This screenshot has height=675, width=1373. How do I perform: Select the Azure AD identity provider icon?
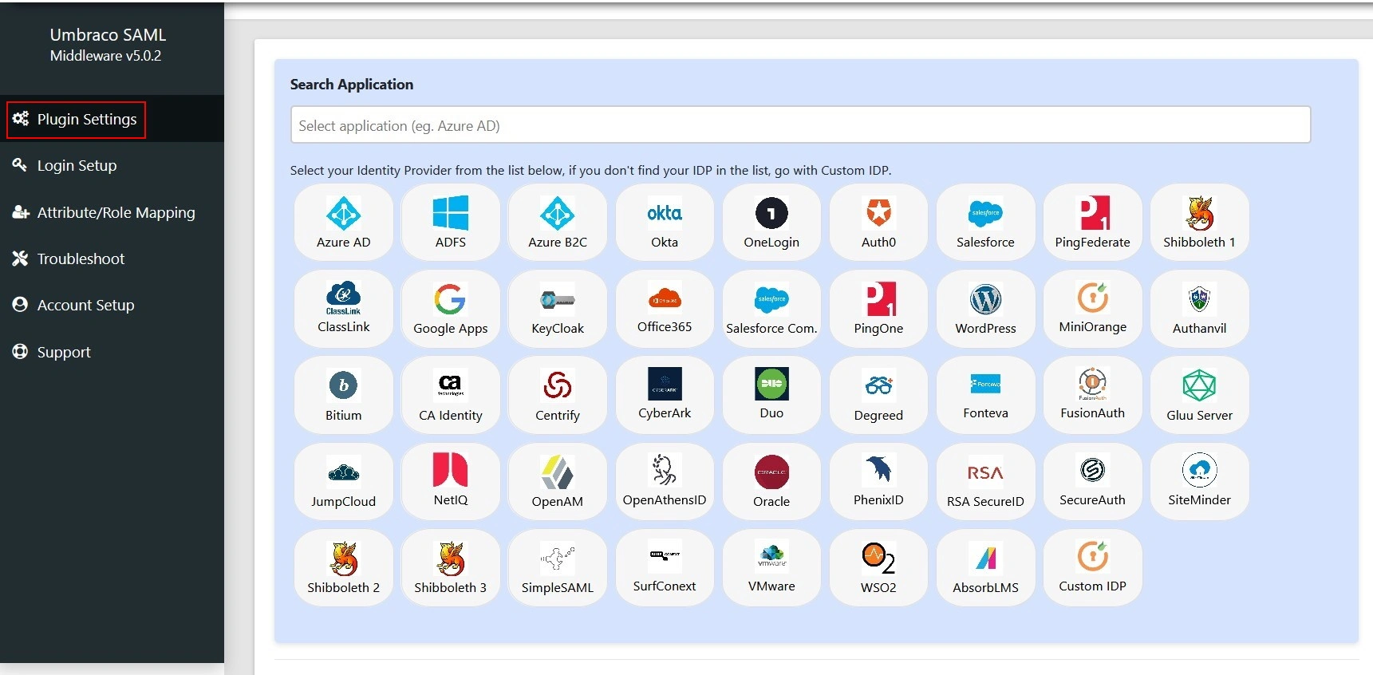343,214
